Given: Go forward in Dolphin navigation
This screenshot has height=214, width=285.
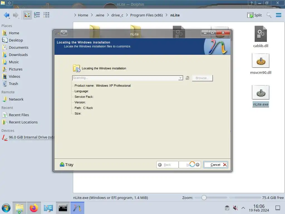Looking at the screenshot, I should 16,15.
